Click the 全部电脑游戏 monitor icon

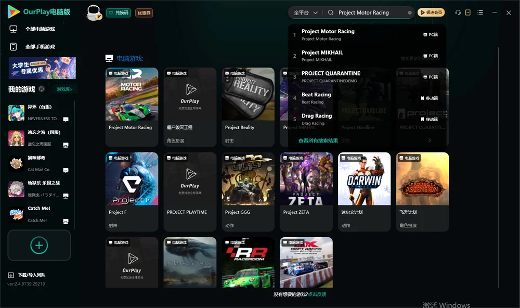pos(14,29)
